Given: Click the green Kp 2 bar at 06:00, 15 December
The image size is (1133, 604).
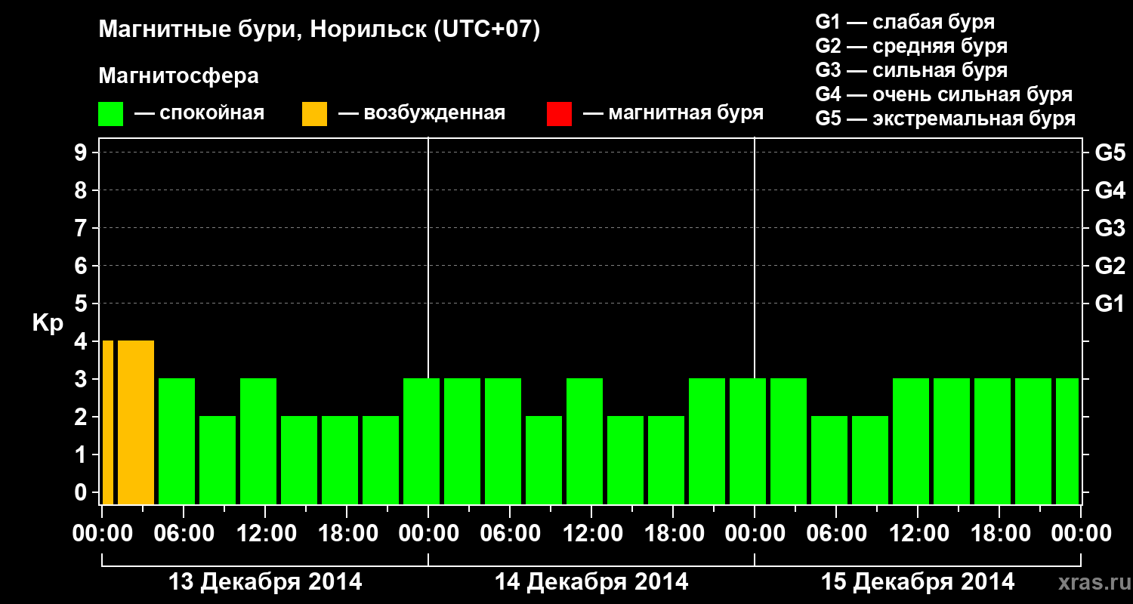Looking at the screenshot, I should coord(829,460).
